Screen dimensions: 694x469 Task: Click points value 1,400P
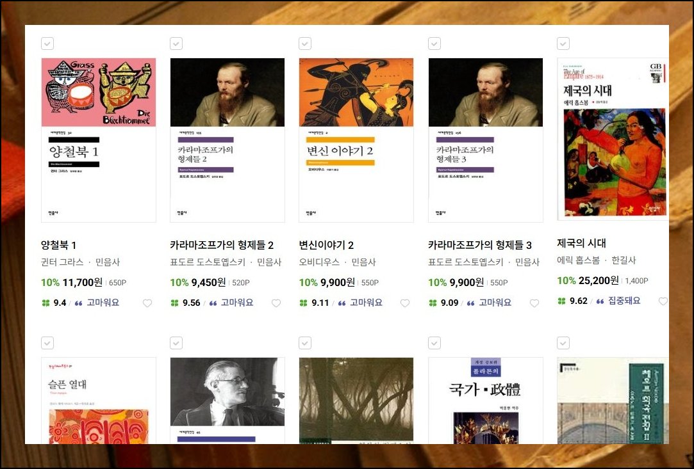click(x=637, y=281)
